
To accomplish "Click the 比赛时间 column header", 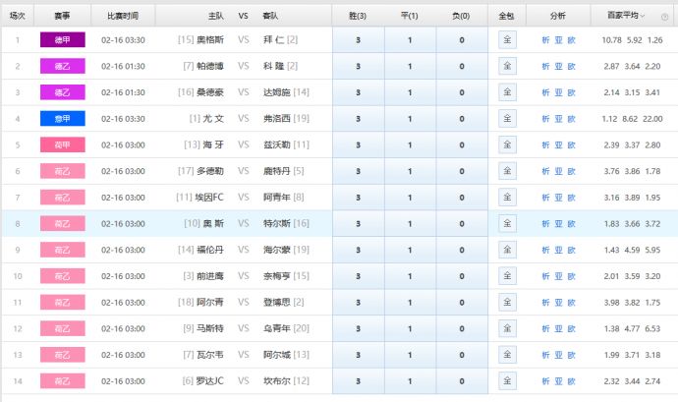I will point(123,16).
